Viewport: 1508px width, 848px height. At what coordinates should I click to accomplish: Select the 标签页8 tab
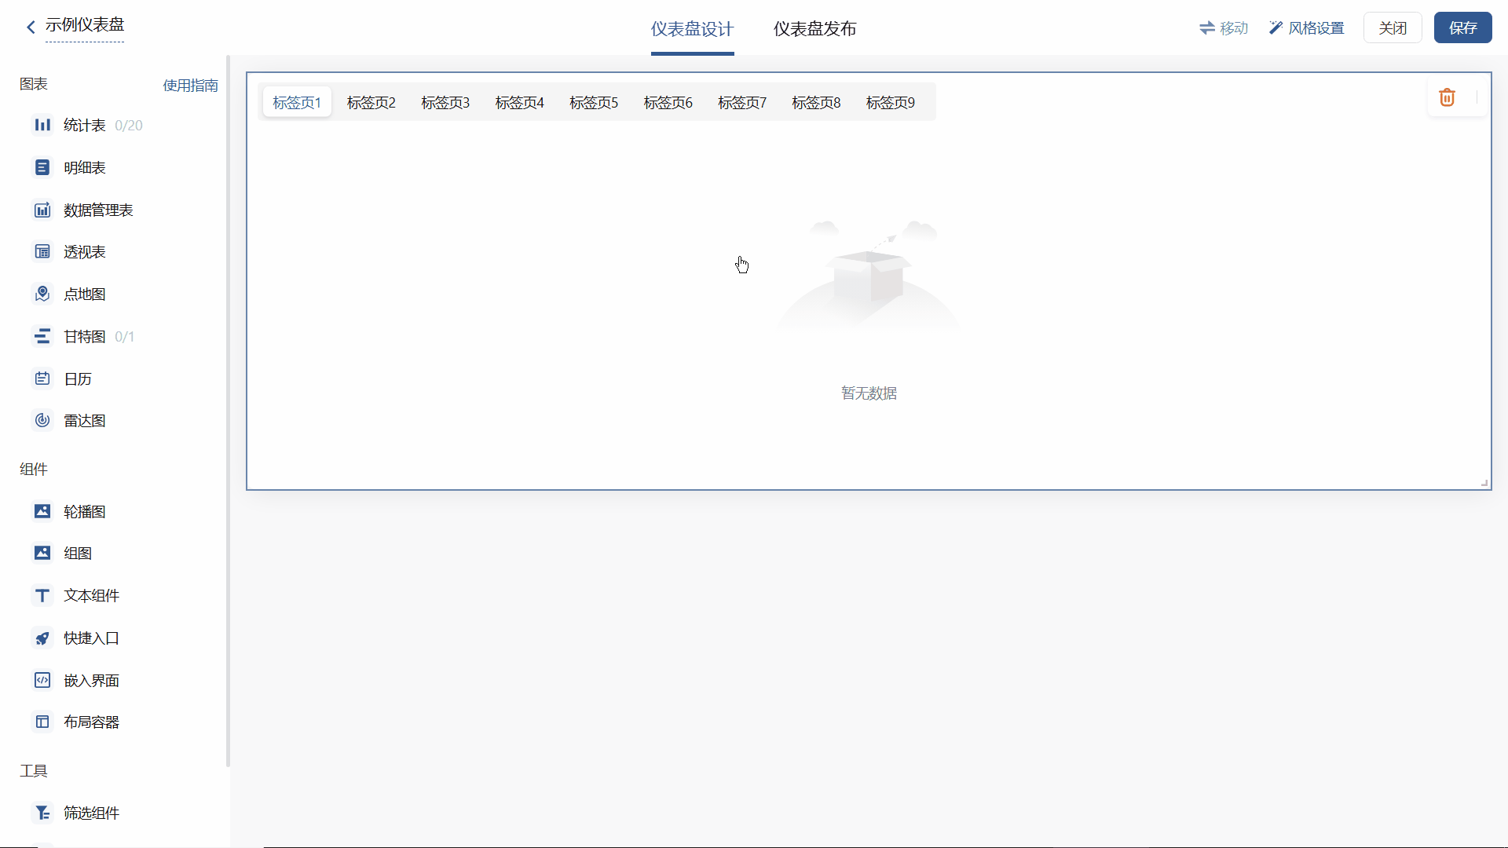click(x=816, y=102)
